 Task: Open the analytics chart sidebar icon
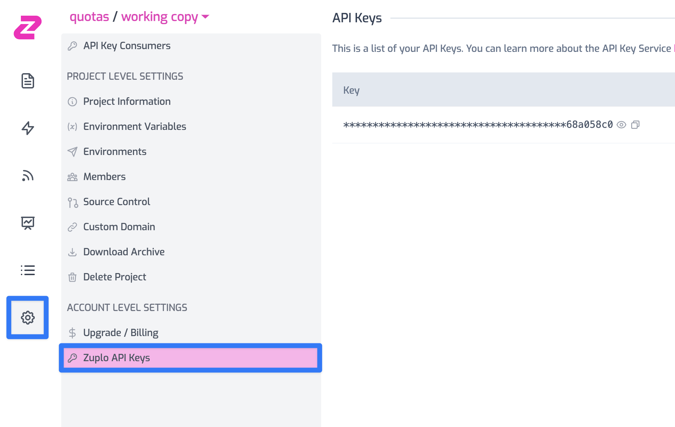[x=27, y=223]
